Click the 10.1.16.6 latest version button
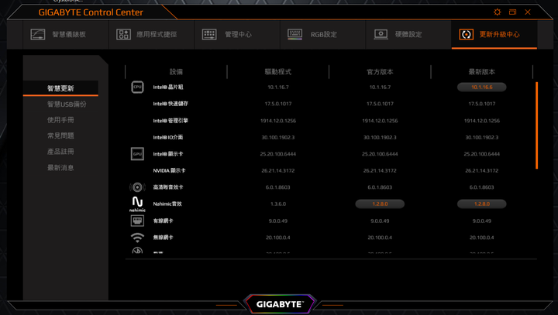This screenshot has width=558, height=315. [481, 87]
